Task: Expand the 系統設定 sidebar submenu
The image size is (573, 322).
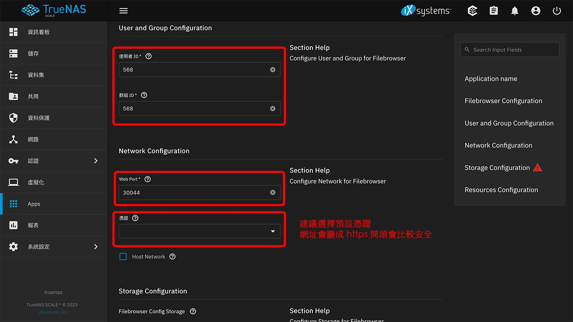Action: click(38, 246)
